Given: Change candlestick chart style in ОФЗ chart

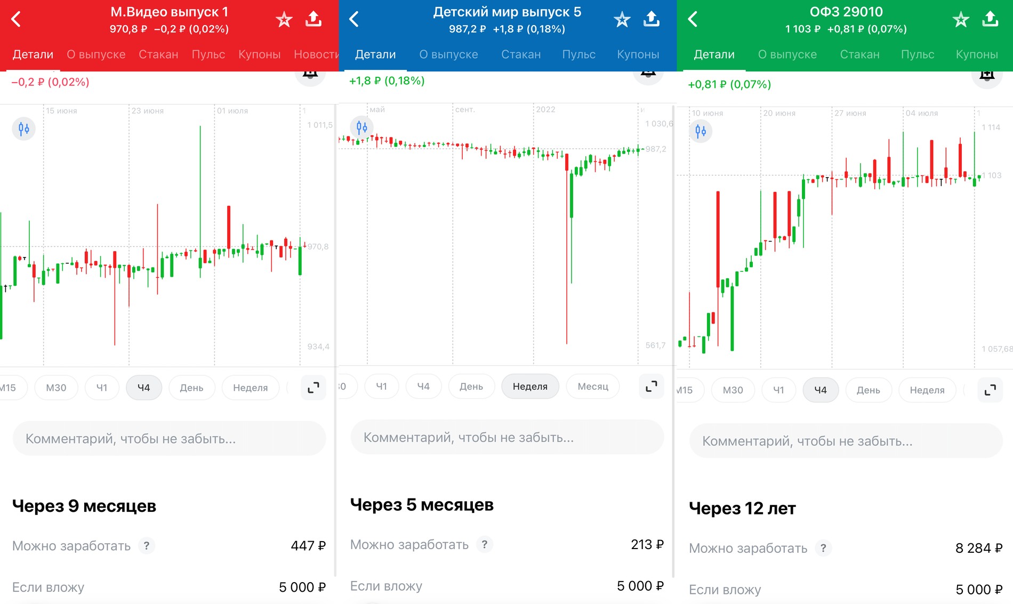Looking at the screenshot, I should coord(701,131).
